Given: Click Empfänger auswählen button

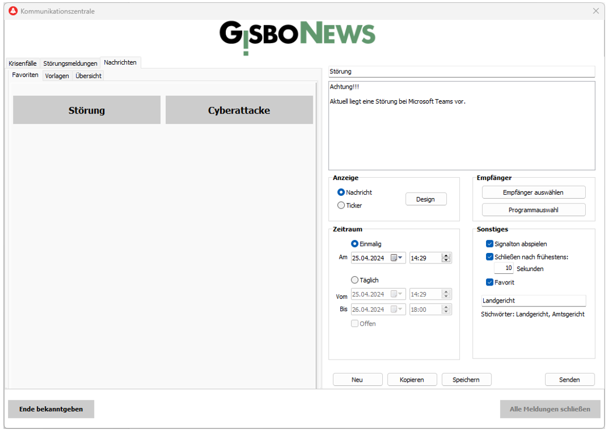Looking at the screenshot, I should pyautogui.click(x=533, y=192).
